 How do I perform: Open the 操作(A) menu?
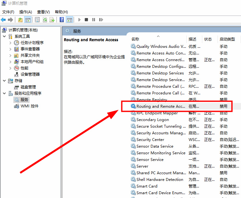point(25,12)
